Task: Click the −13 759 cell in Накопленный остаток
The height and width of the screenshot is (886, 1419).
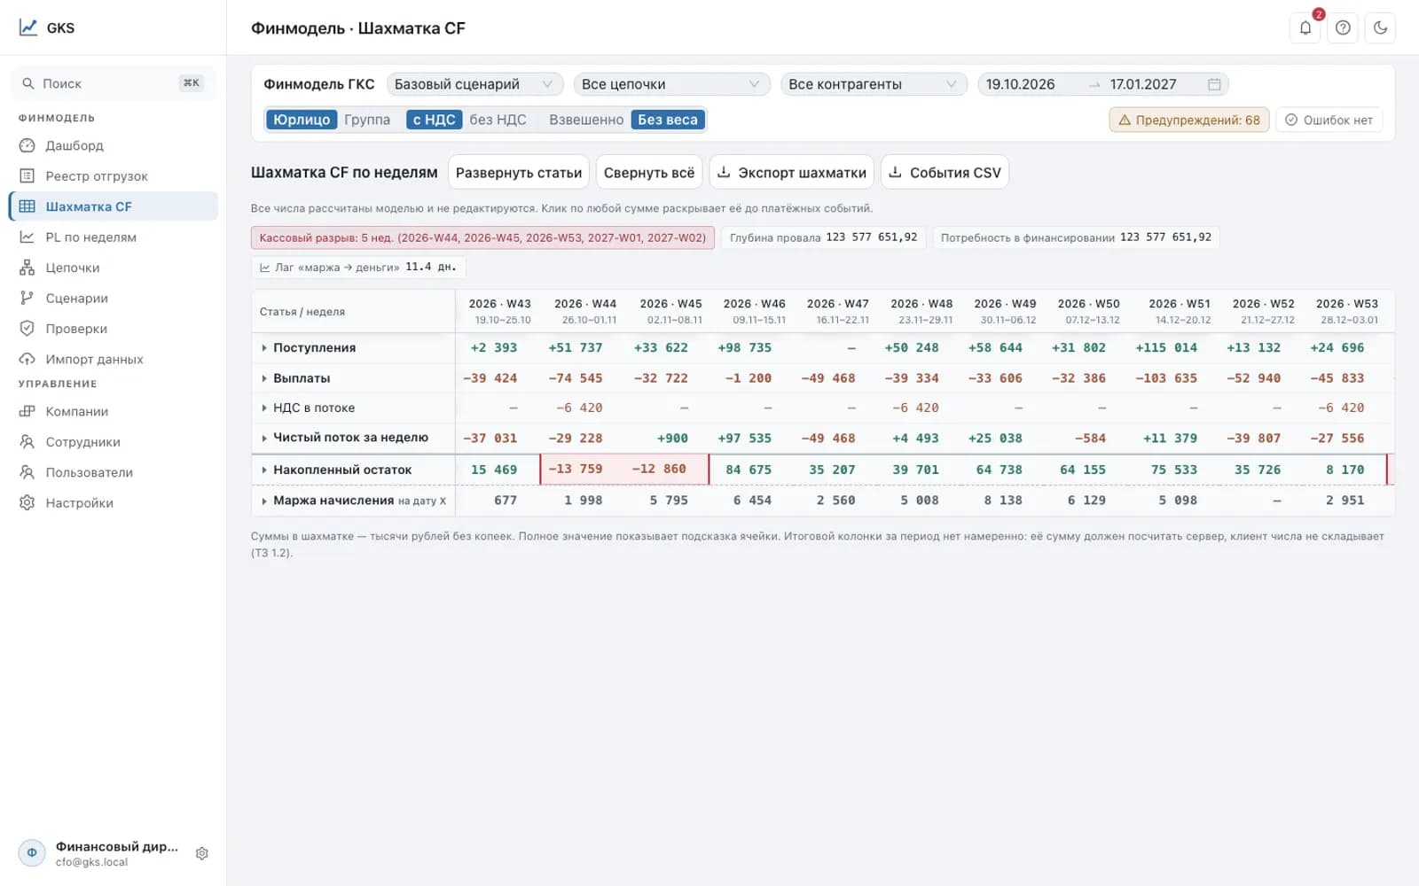Action: 582,469
